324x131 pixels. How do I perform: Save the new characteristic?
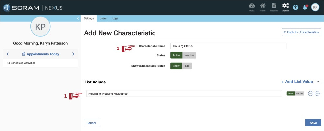tap(313, 123)
